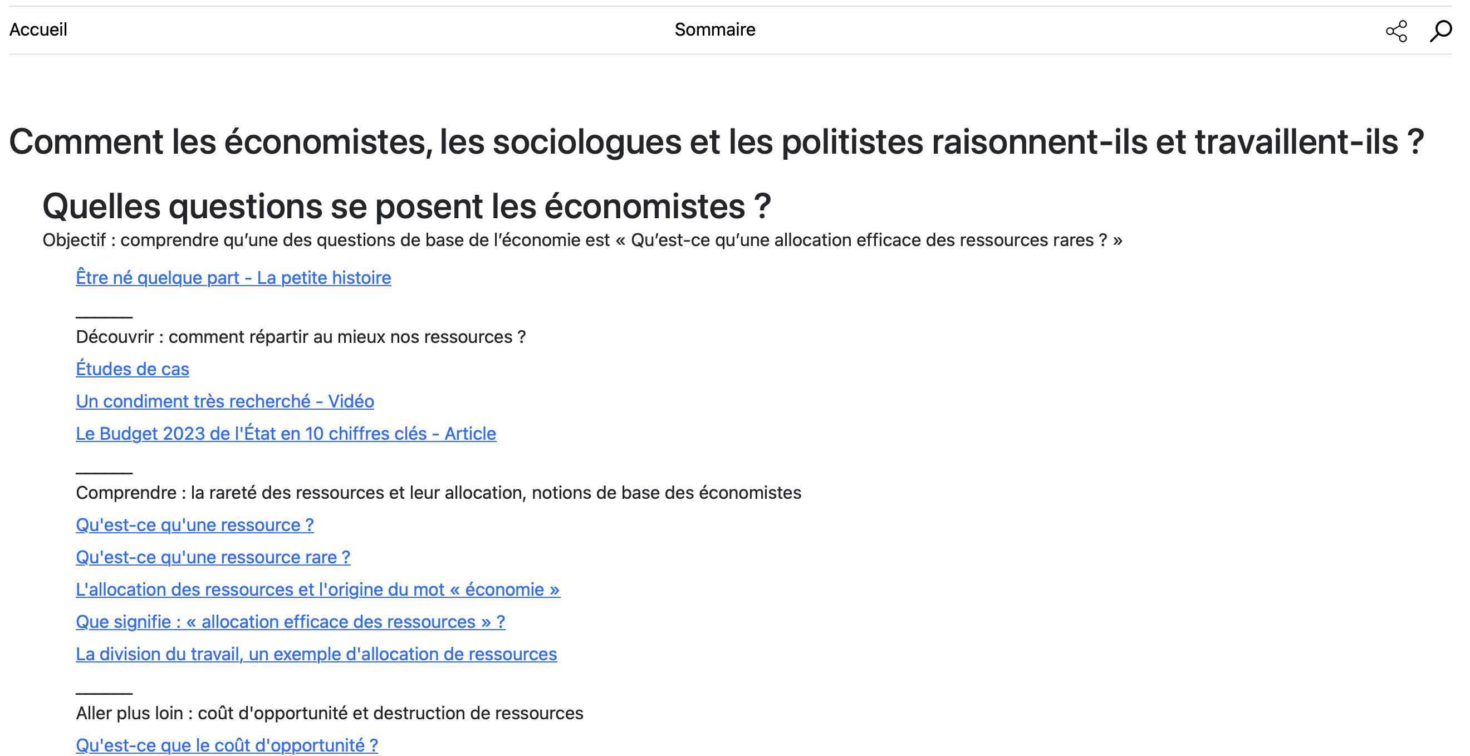Image resolution: width=1470 pixels, height=756 pixels.
Task: Click the share icon
Action: tap(1396, 31)
